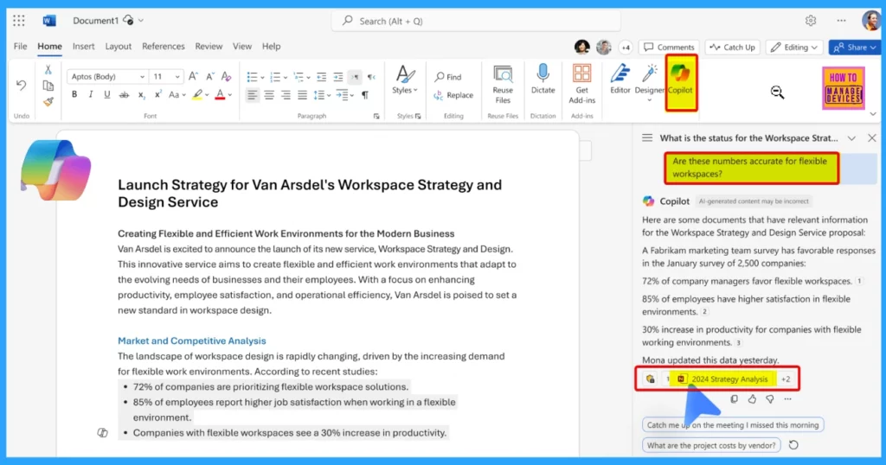
Task: Refresh Copilot suggested prompts
Action: [793, 445]
